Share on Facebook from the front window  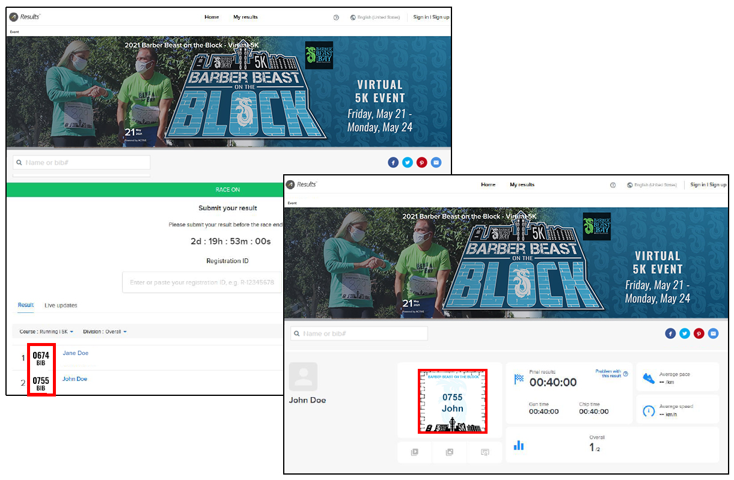pos(670,333)
